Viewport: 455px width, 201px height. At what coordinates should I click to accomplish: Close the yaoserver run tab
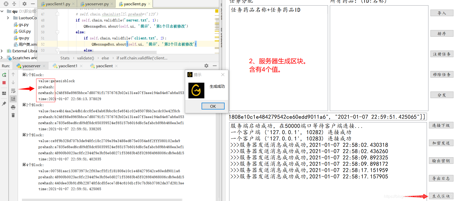pyautogui.click(x=44, y=66)
